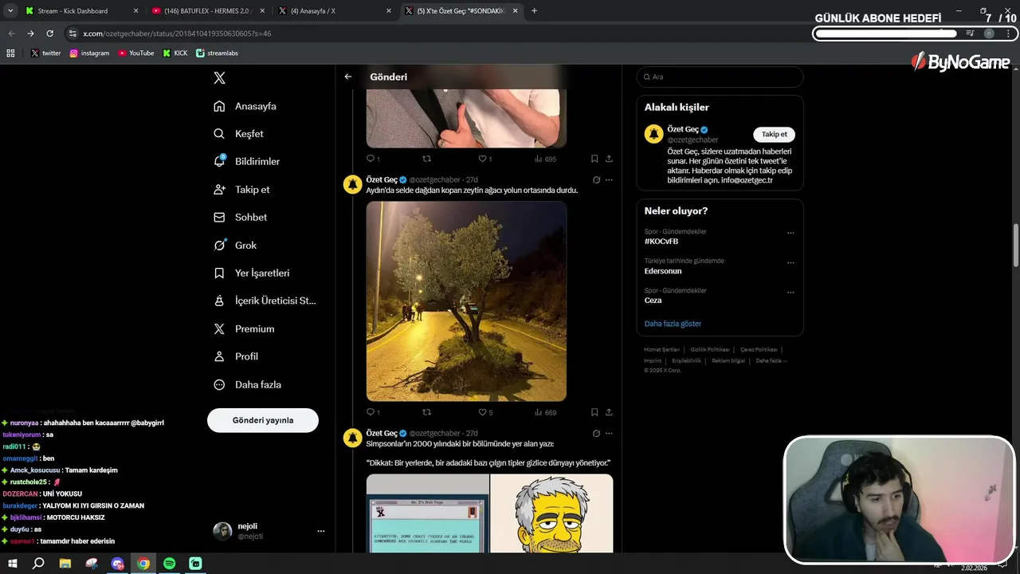Open Grok explain on olive tree post
The image size is (1020, 574).
596,180
